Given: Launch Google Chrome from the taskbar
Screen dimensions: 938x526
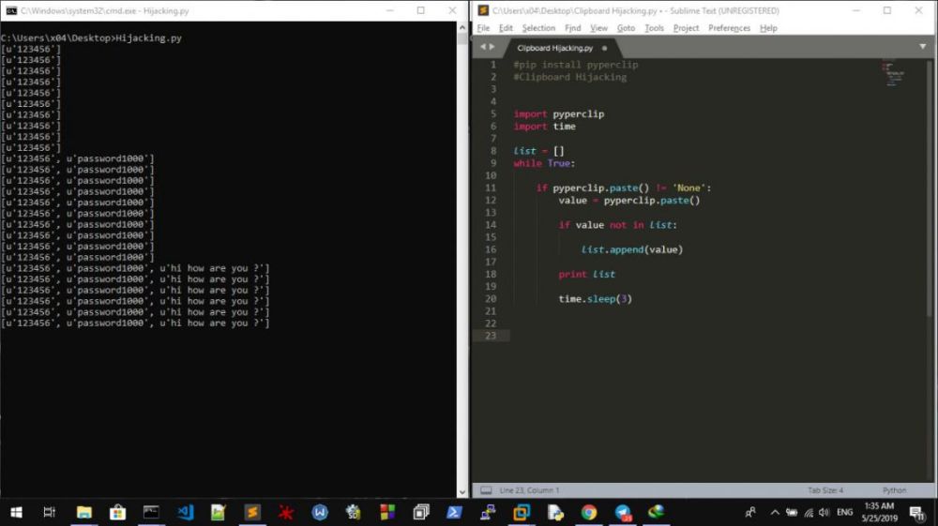Looking at the screenshot, I should 589,512.
